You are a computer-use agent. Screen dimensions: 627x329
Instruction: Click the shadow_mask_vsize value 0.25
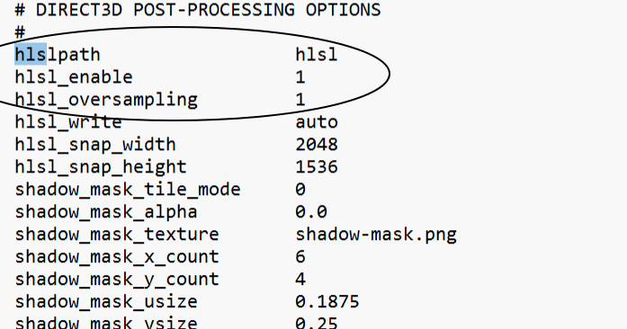[317, 322]
